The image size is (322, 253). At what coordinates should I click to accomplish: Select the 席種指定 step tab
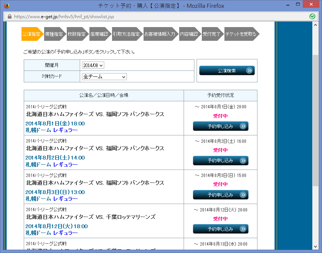[55, 34]
